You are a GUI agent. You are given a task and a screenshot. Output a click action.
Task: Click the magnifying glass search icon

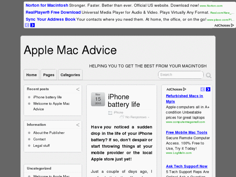[x=209, y=75]
